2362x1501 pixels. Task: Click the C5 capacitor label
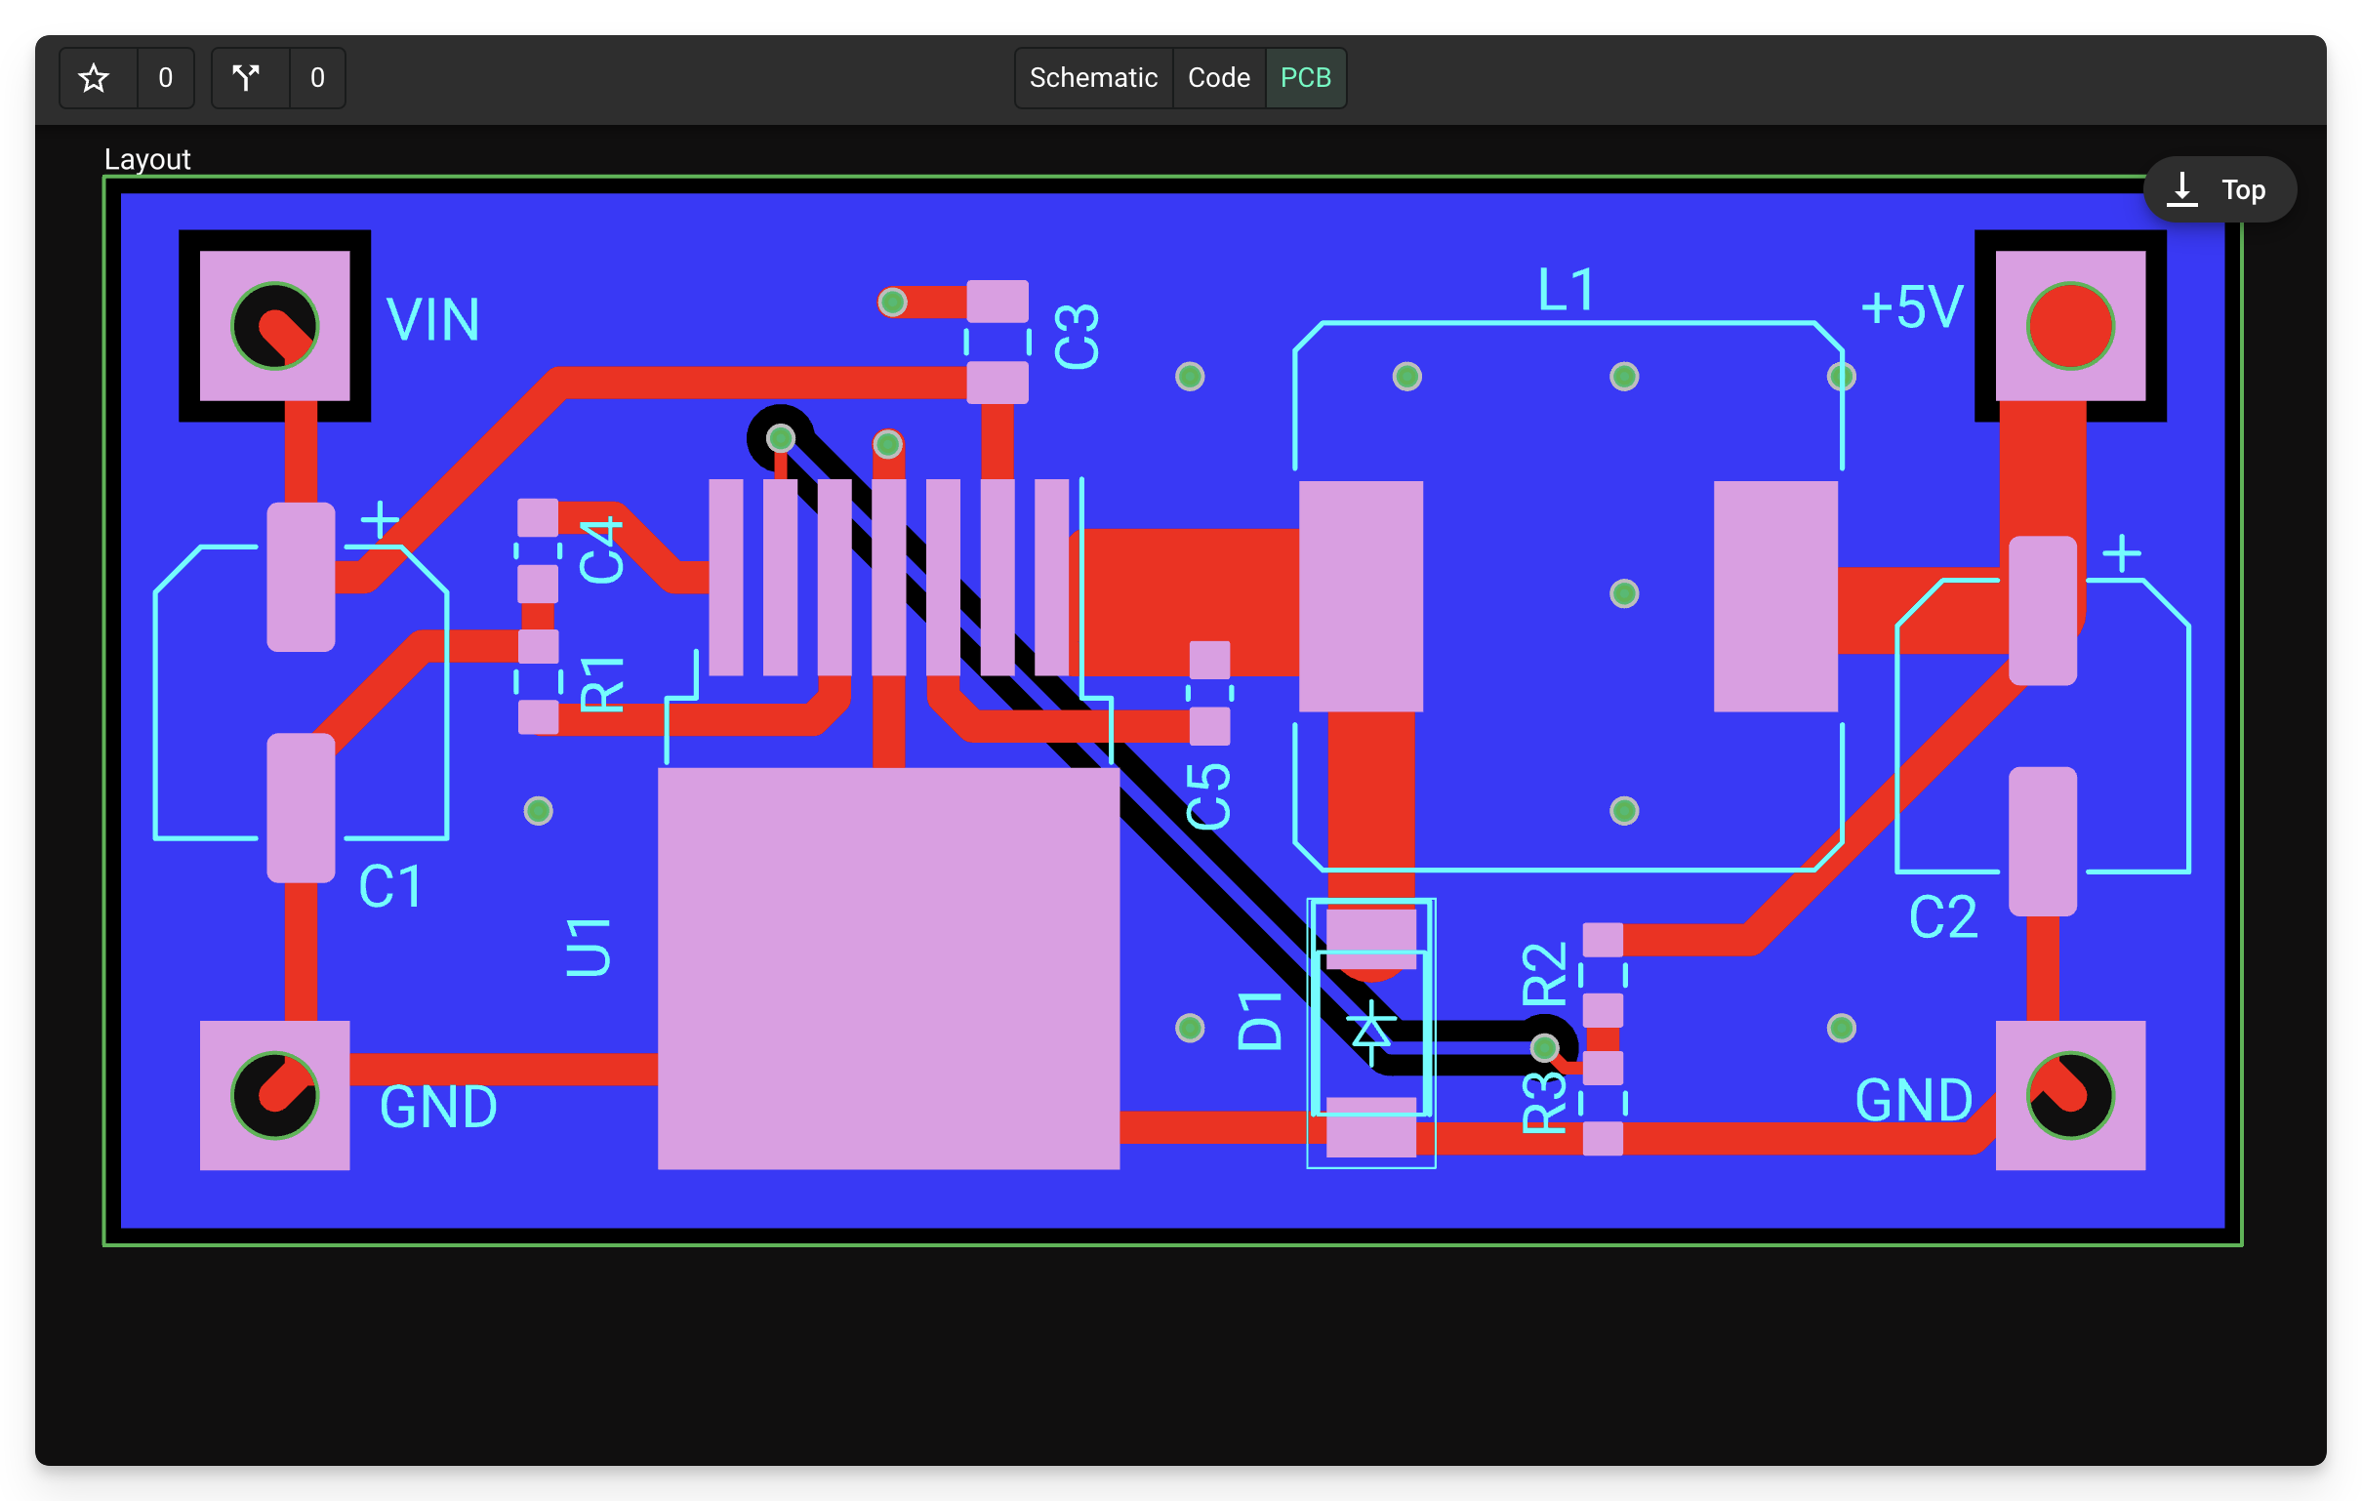1208,796
